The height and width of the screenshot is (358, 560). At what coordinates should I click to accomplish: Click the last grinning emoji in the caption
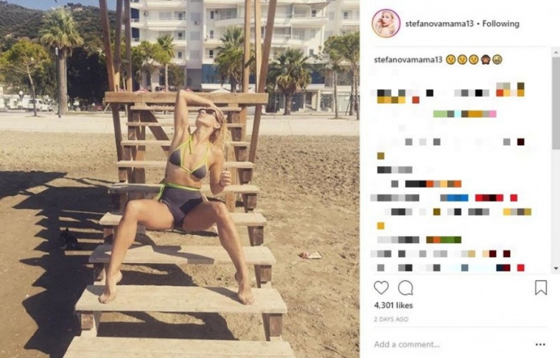pos(497,60)
